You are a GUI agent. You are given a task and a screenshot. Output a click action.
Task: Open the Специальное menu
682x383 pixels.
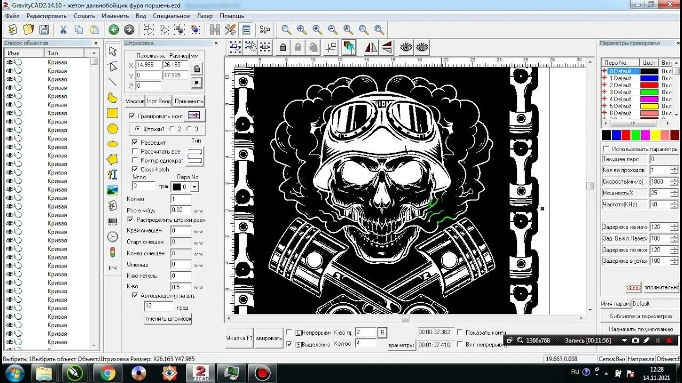click(x=172, y=16)
